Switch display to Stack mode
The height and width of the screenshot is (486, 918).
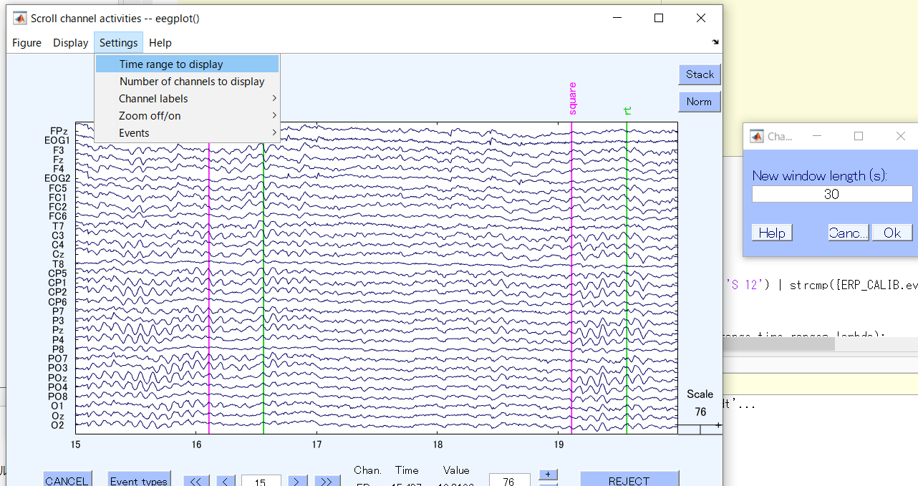pos(699,74)
